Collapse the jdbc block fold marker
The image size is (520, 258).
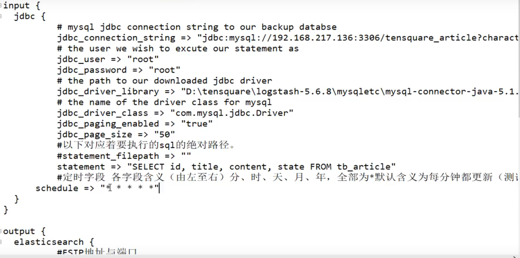[1, 17]
